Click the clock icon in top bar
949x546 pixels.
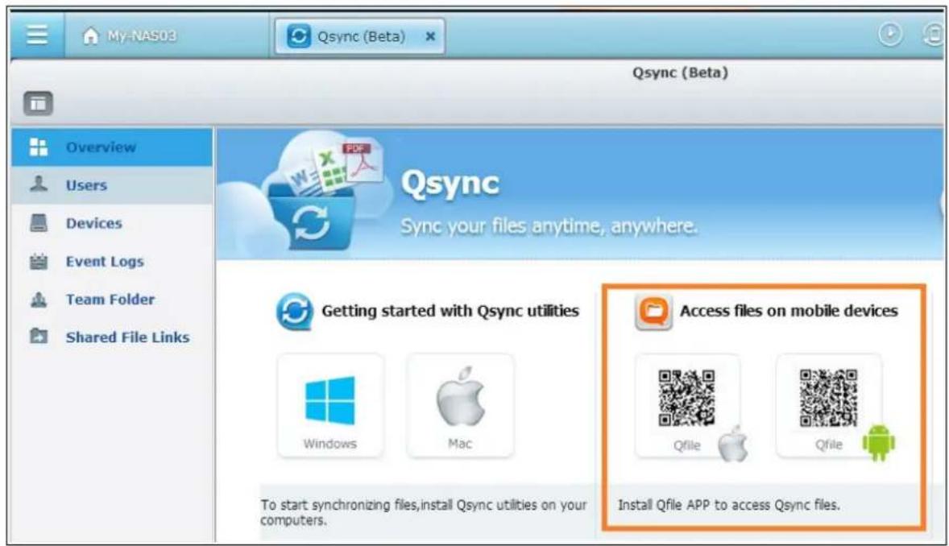[x=889, y=34]
